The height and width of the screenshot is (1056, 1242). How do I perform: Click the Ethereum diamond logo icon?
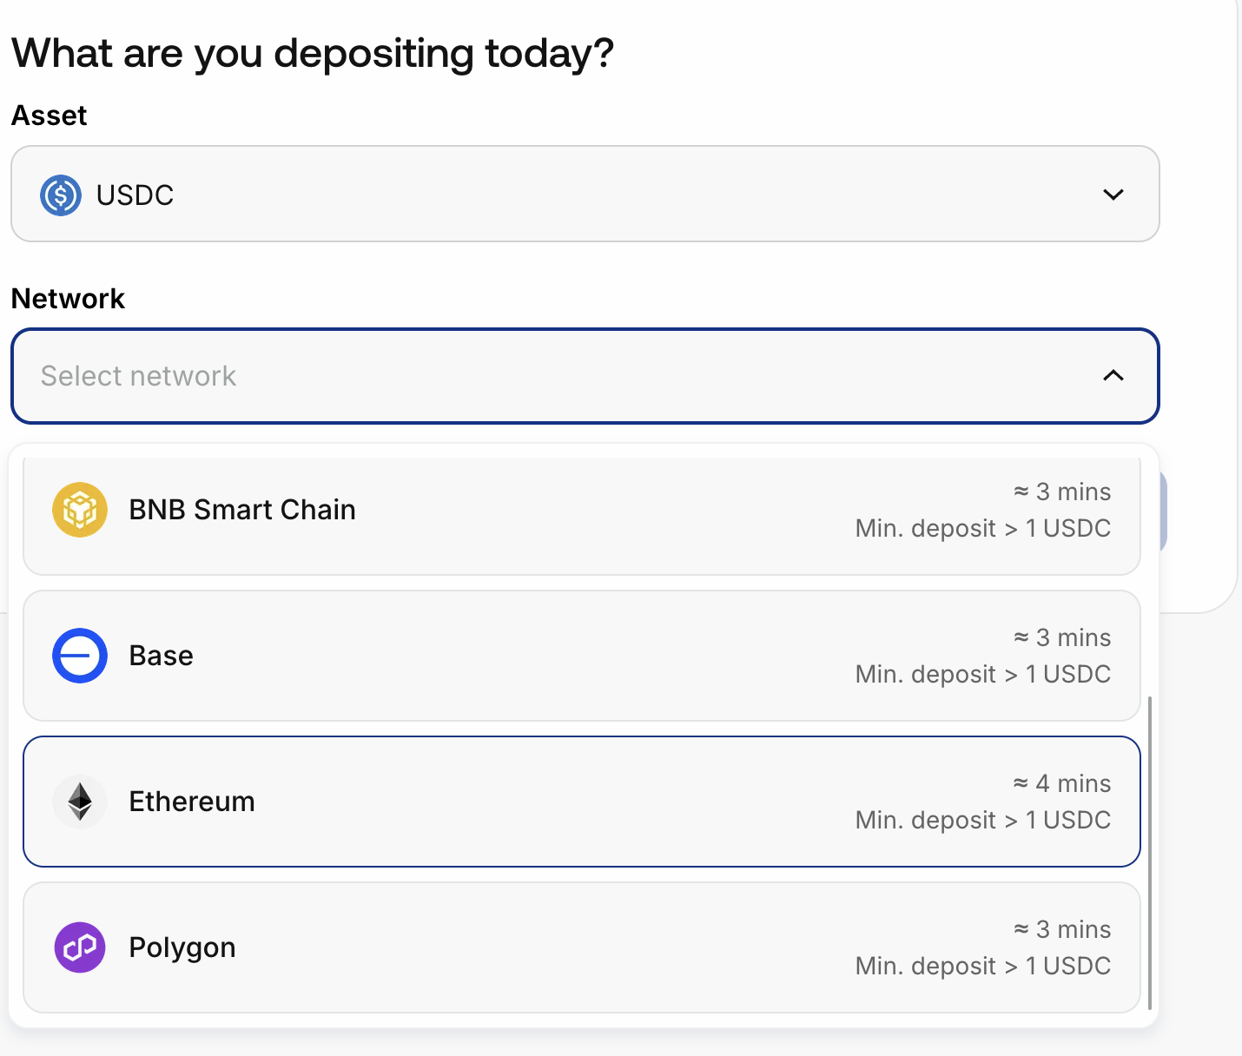80,802
